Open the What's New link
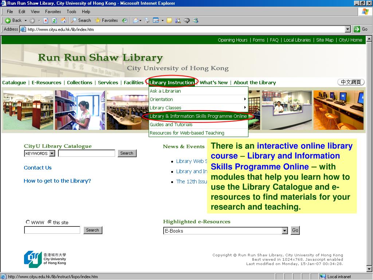Screen dimensions: 373x280 (213, 83)
